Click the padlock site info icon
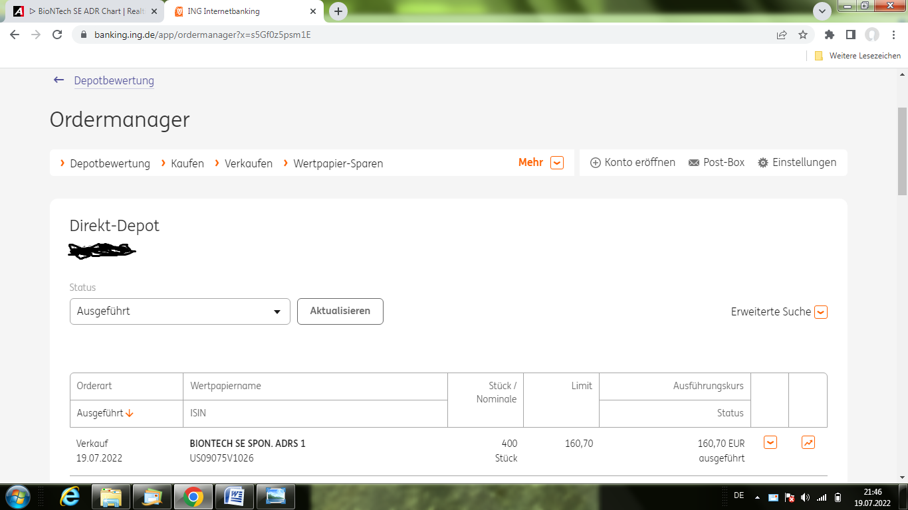The image size is (908, 510). click(x=84, y=35)
